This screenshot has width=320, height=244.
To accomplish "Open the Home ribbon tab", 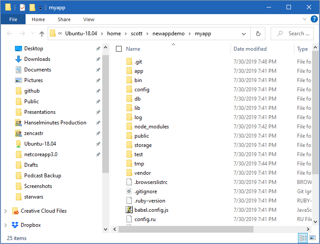I will point(38,19).
